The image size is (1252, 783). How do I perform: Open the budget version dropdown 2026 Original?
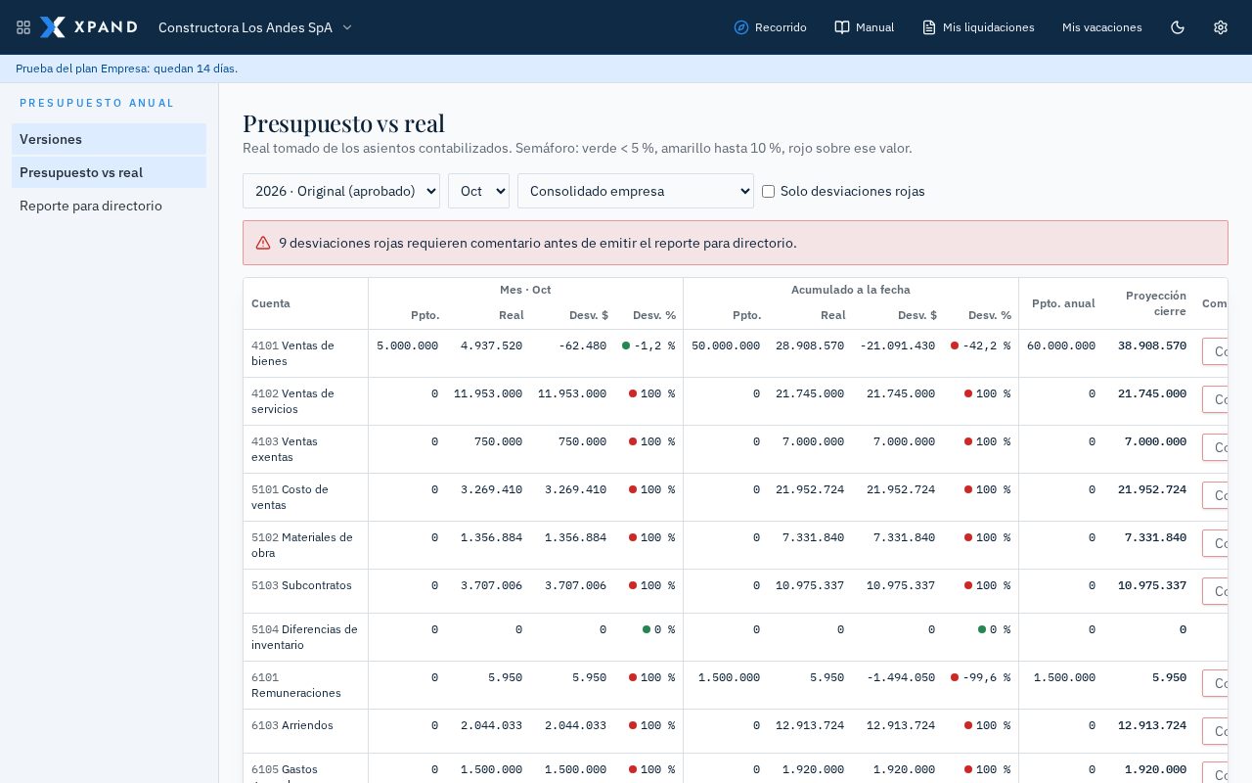[341, 191]
